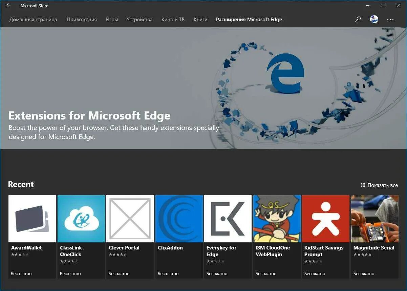This screenshot has height=291, width=407.
Task: Click the Magnitude Serial title
Action: click(x=374, y=247)
